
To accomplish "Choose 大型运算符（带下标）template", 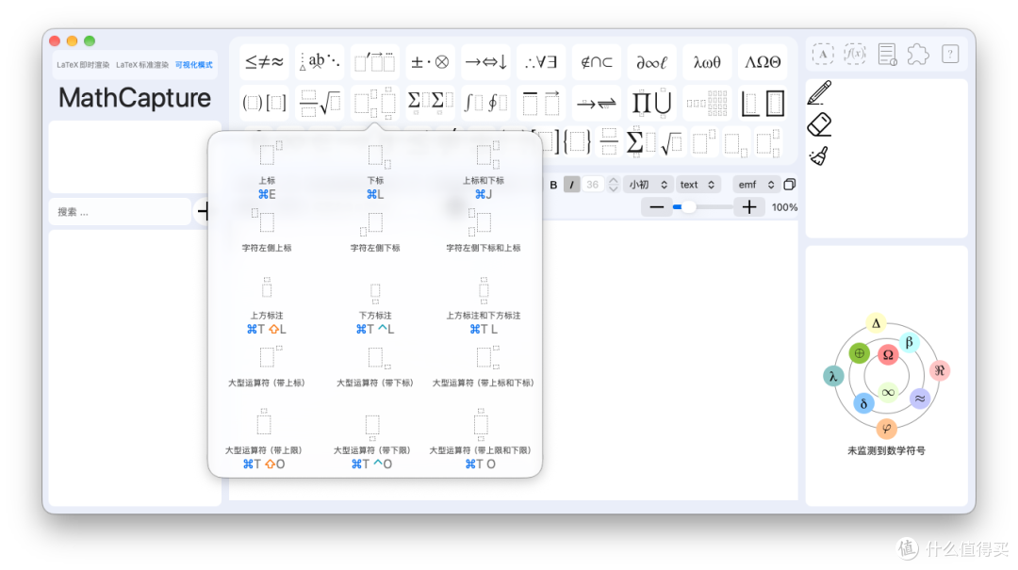I will (375, 366).
